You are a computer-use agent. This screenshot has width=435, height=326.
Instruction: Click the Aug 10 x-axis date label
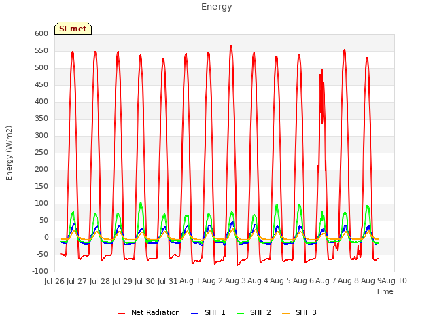pyautogui.click(x=394, y=281)
